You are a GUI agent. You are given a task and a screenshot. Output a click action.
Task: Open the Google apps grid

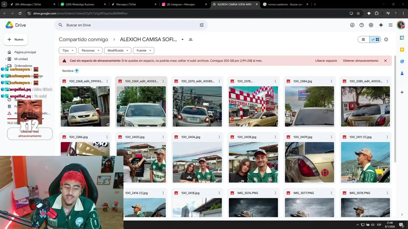pos(390,25)
